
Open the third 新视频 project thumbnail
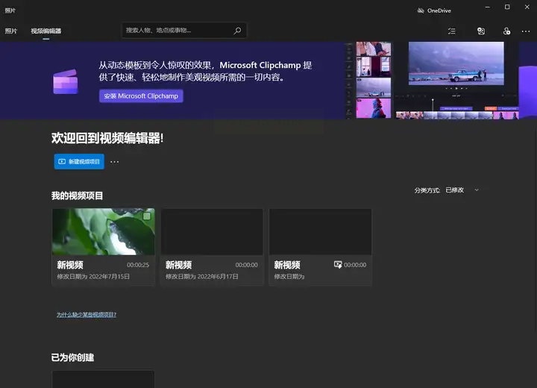point(320,232)
